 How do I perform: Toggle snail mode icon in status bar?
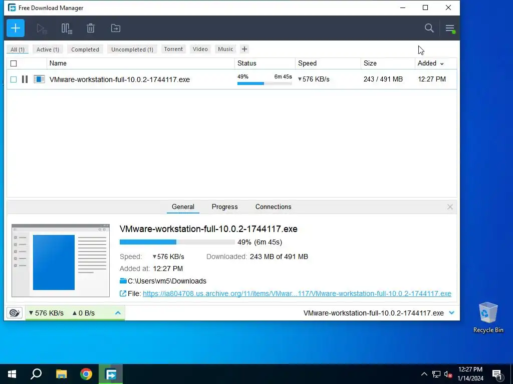(15, 313)
